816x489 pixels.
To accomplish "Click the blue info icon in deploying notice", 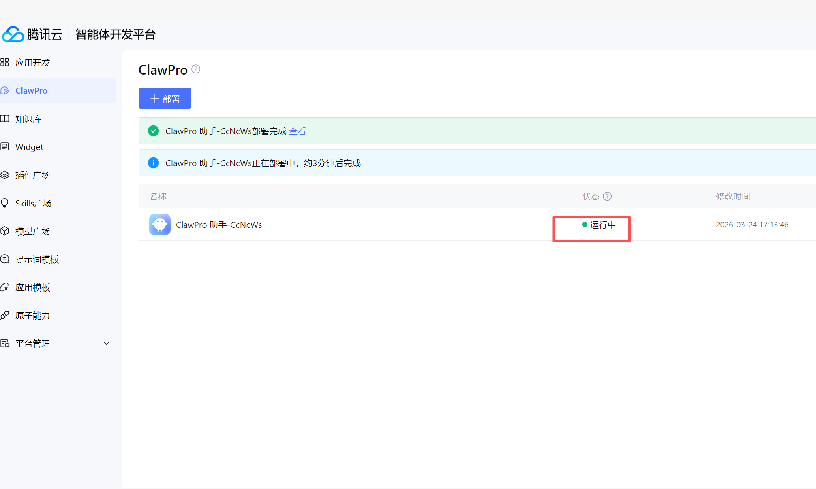I will coord(153,163).
